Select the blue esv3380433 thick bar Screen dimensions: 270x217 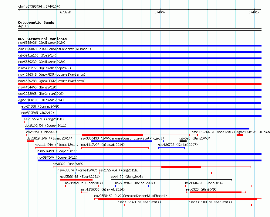tap(122, 141)
